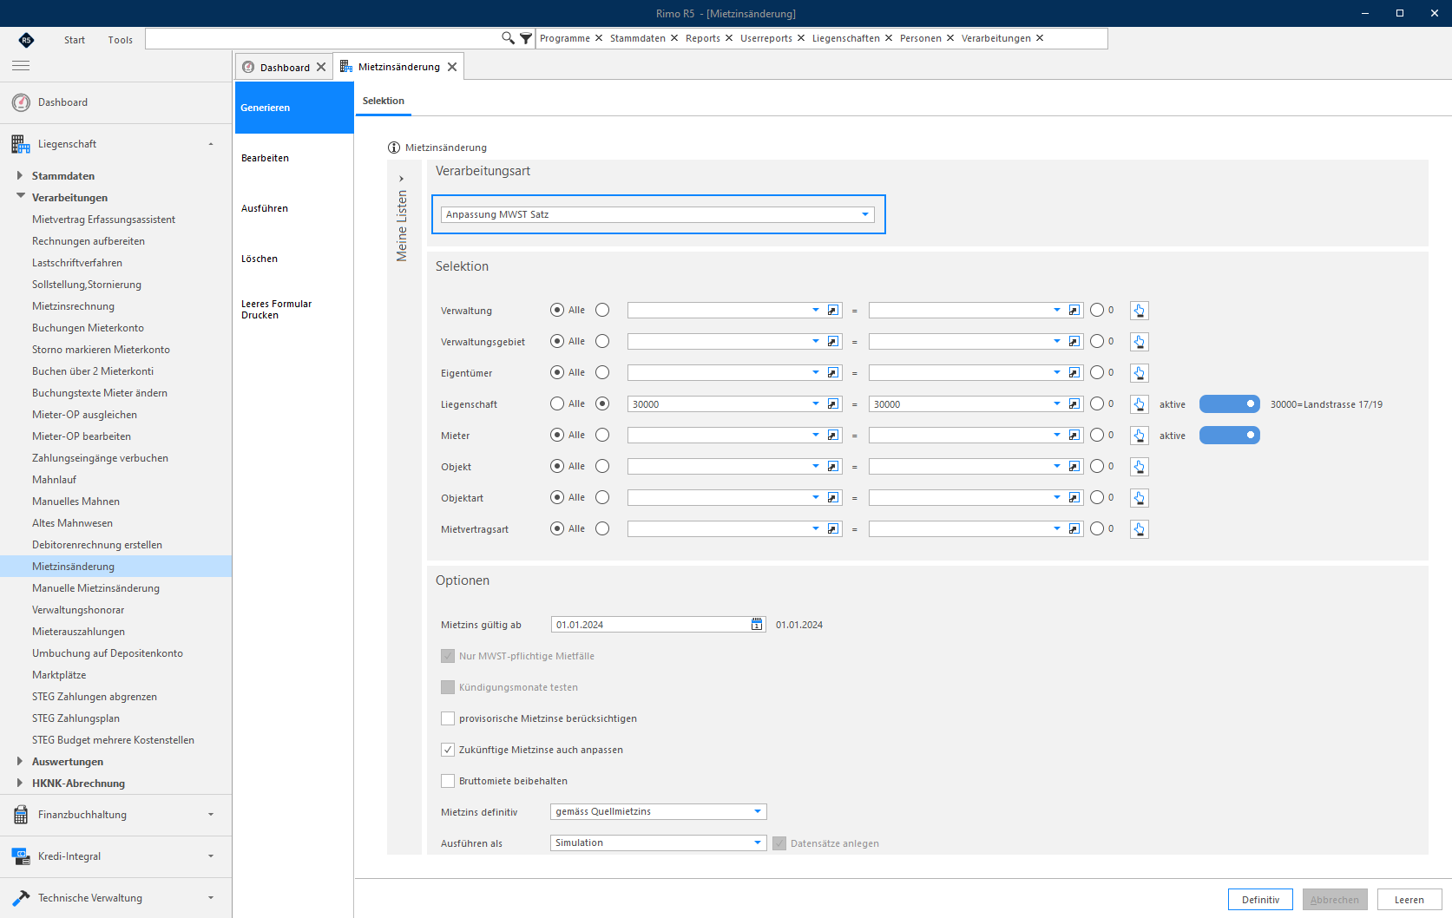The width and height of the screenshot is (1452, 918).
Task: Click the pointer selection icon in Mietvertragsart row
Action: click(x=1140, y=529)
